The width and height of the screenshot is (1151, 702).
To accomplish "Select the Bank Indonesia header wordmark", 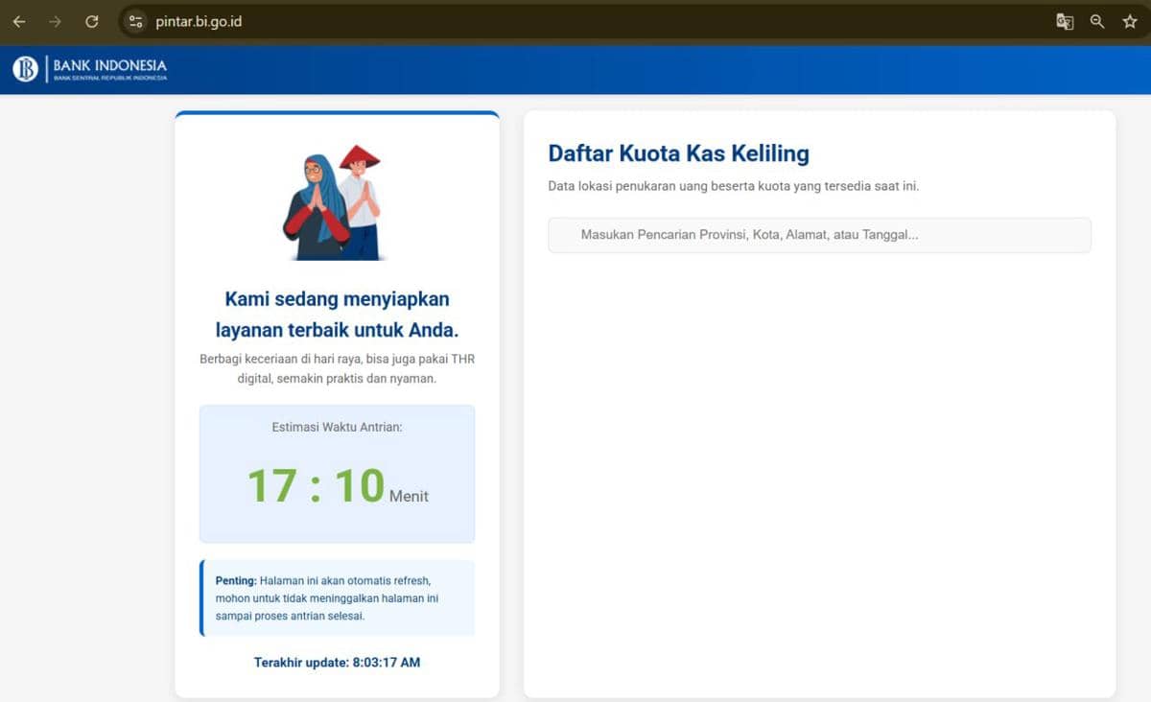I will (x=110, y=67).
